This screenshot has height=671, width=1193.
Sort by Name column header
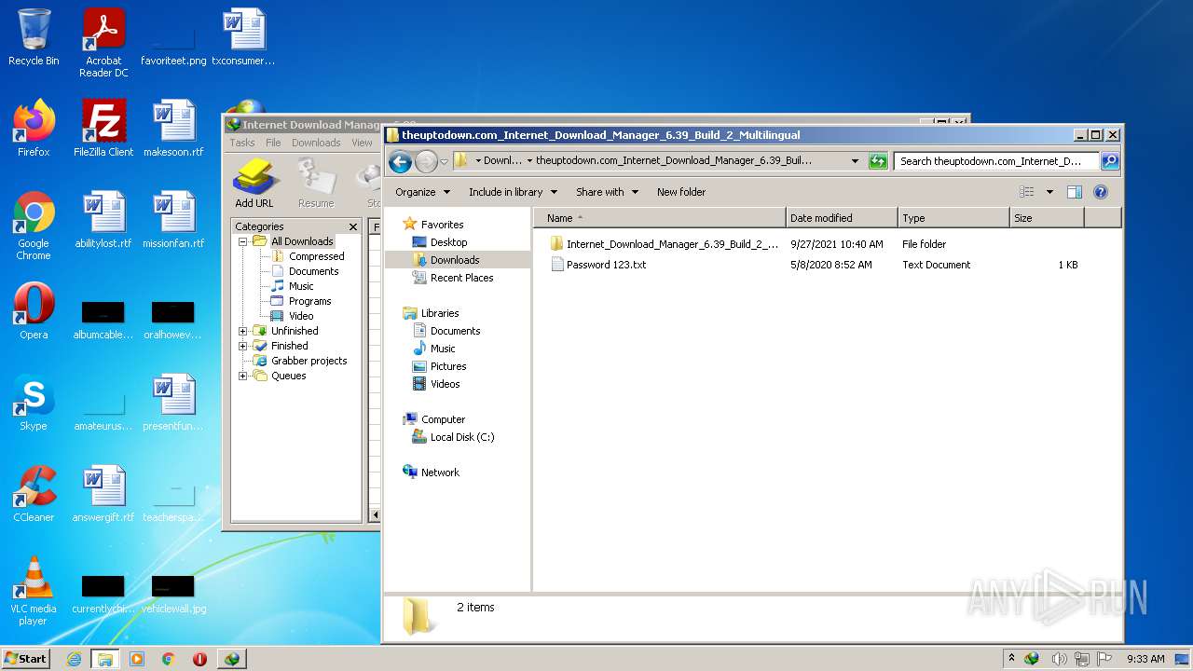tap(659, 218)
